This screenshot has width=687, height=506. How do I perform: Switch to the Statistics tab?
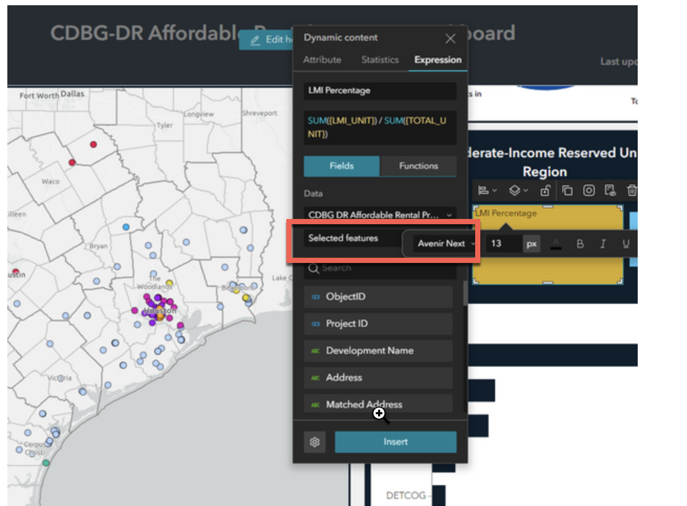(379, 60)
